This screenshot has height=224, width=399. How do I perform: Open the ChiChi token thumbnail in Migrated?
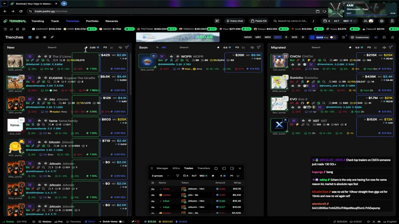(x=279, y=61)
